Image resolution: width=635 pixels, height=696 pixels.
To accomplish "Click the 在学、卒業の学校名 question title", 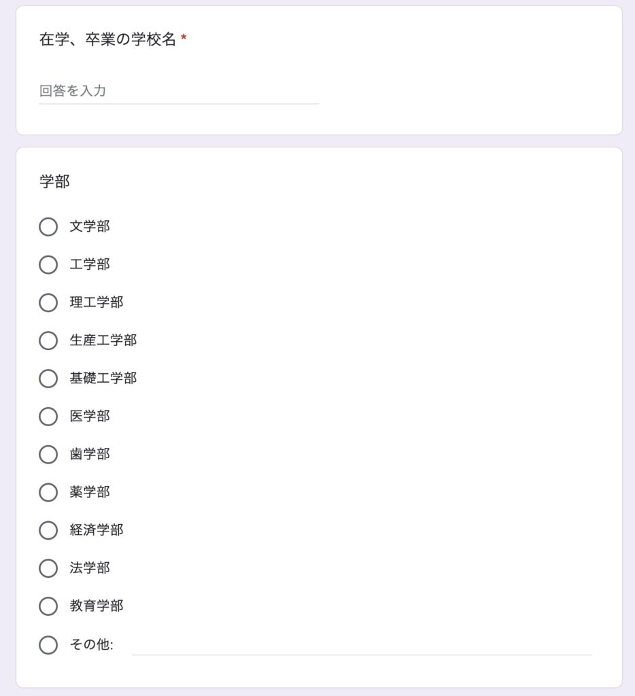I will point(107,39).
